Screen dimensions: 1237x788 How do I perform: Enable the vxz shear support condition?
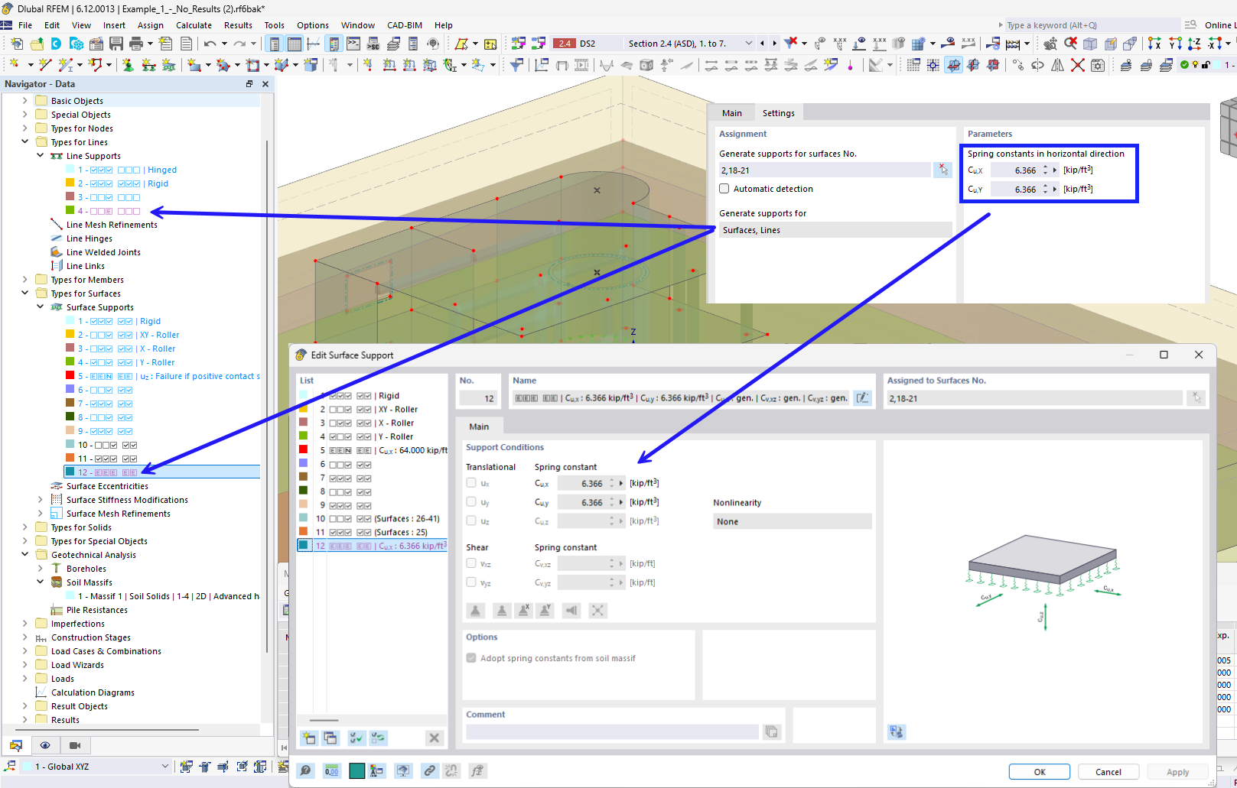click(x=470, y=563)
